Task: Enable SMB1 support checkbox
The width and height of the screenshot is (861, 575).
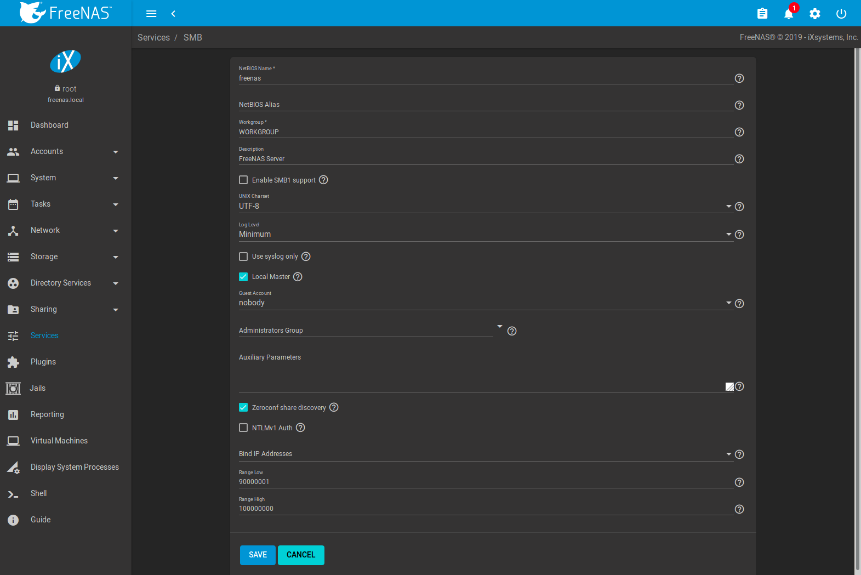Action: coord(243,180)
